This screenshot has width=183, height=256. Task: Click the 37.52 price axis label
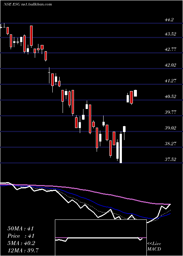click(171, 159)
